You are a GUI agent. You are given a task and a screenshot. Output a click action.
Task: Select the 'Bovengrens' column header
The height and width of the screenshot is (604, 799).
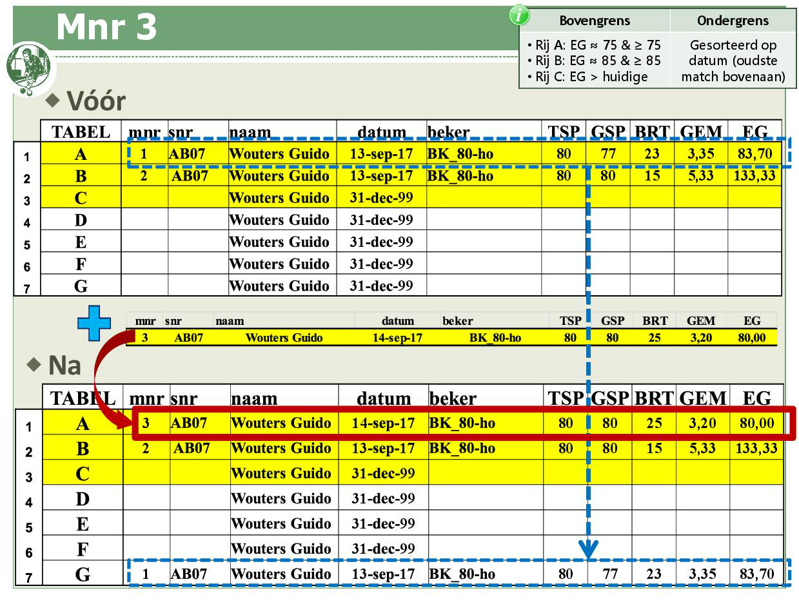coord(595,21)
